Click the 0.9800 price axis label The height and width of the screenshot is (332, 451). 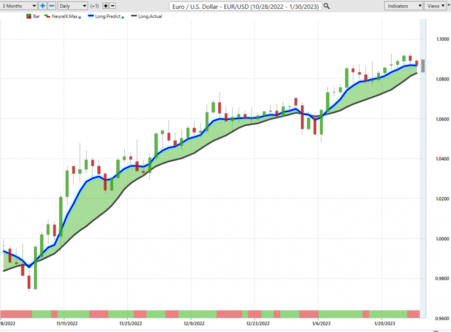coord(442,278)
